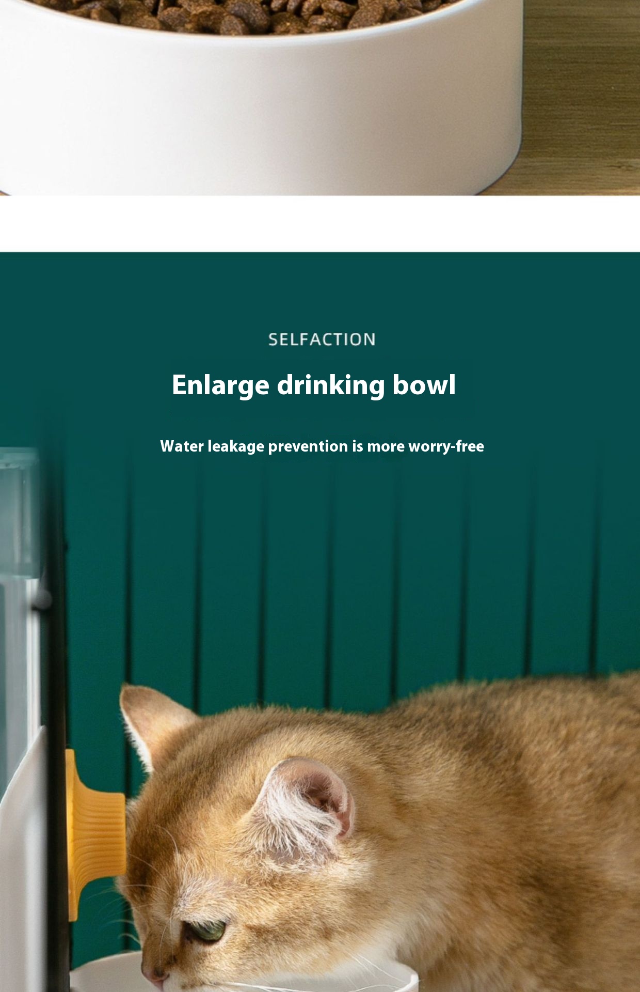
Task: Click the white drinking bowl rim
Action: pyautogui.click(x=243, y=971)
